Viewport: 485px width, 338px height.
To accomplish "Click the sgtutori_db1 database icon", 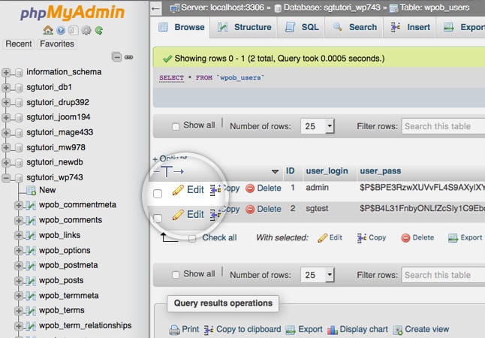I will 19,88.
